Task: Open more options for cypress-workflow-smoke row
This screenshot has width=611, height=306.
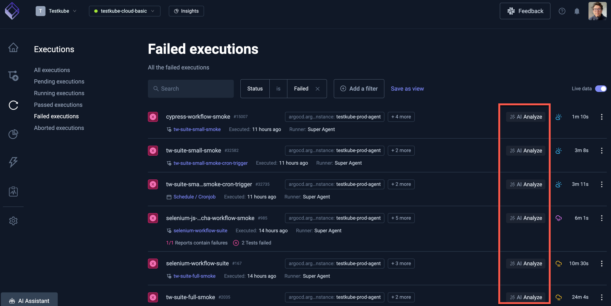Action: tap(602, 117)
